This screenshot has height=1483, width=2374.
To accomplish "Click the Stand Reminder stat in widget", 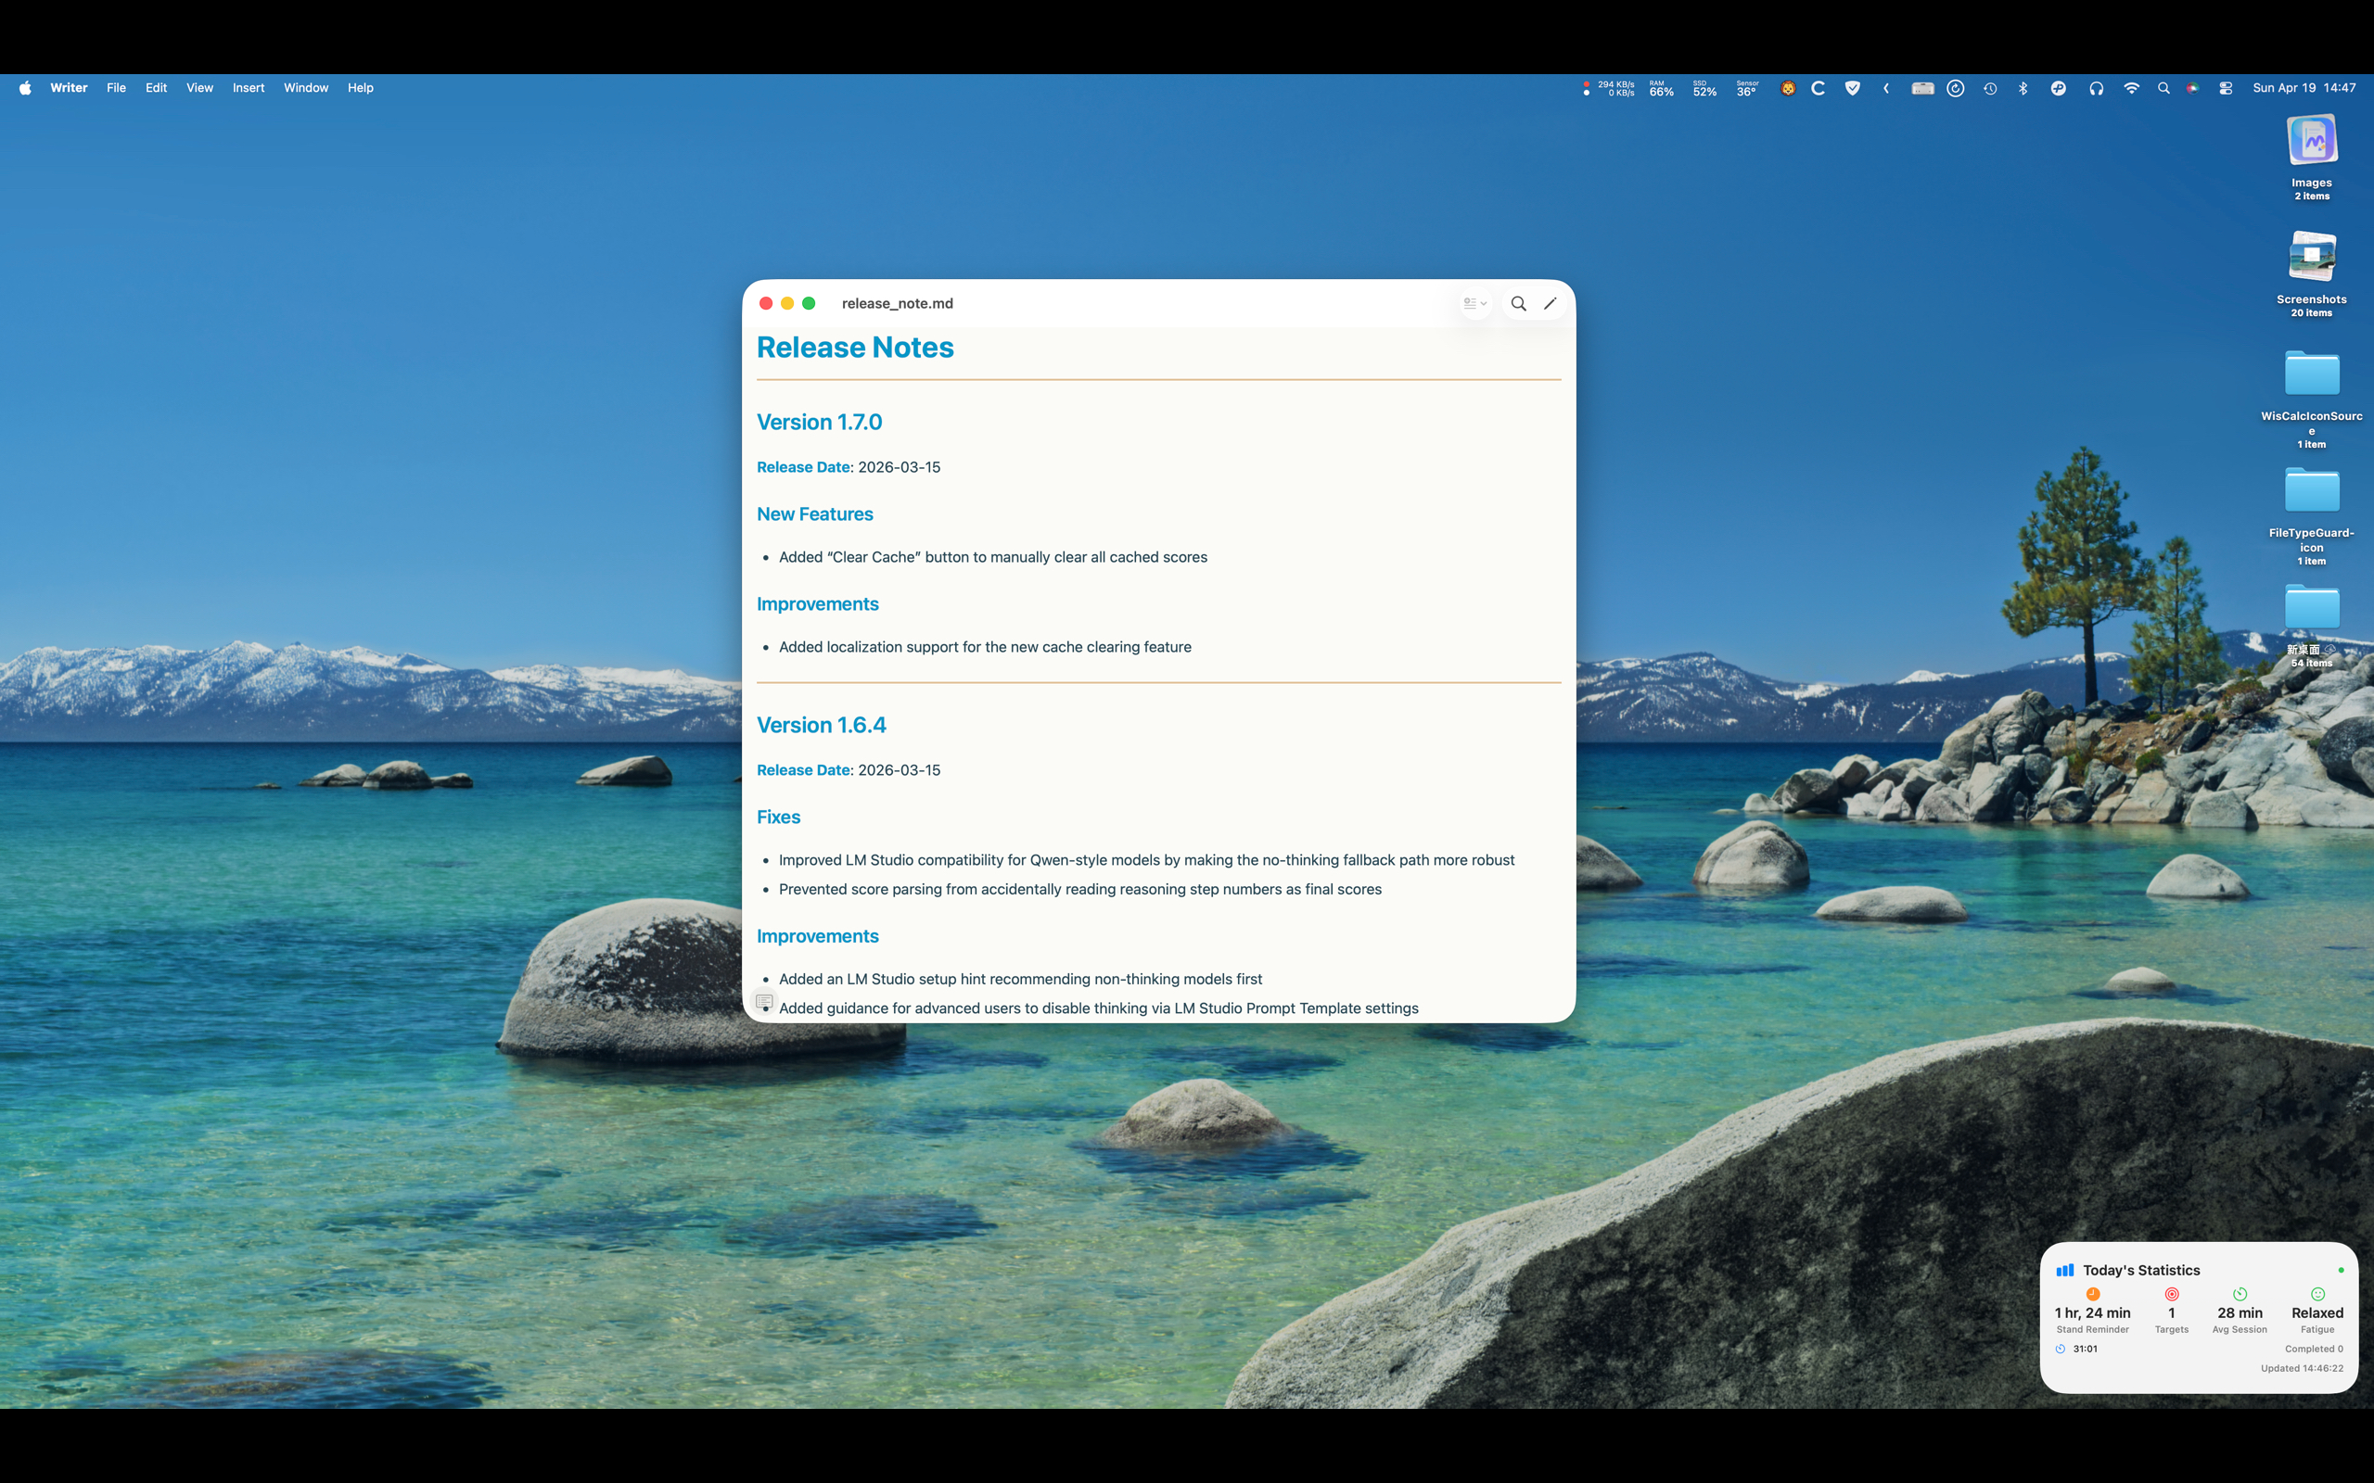I will (x=2092, y=1312).
